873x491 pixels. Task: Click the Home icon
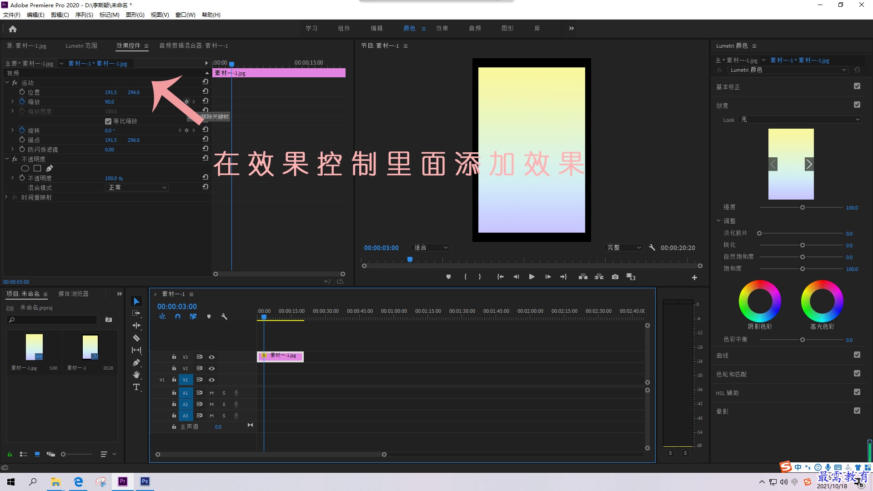tap(13, 29)
